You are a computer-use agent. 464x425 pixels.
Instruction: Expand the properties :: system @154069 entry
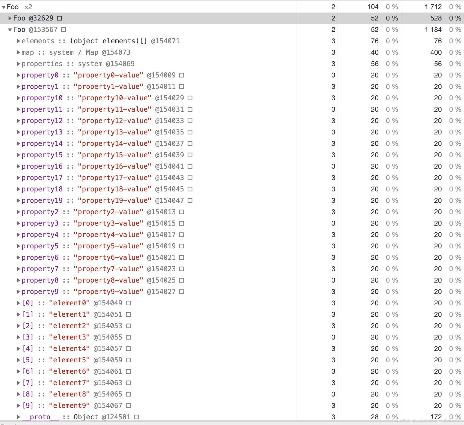[x=19, y=64]
